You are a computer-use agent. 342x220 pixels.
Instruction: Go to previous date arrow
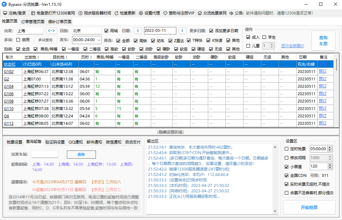[138, 31]
